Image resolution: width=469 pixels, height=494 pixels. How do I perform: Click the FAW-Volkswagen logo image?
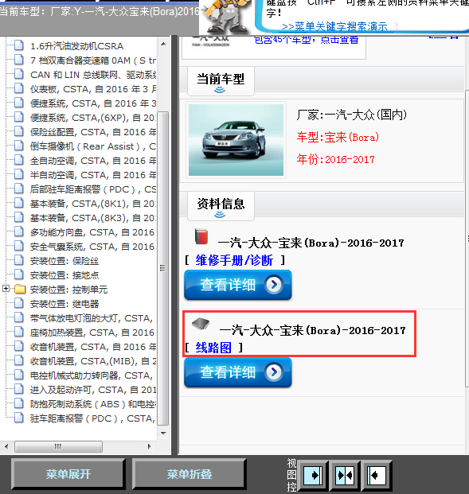211,41
